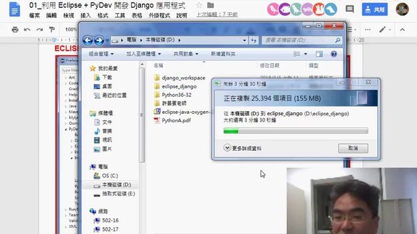Open the 外掛程式 menu in Docs
Image resolution: width=417 pixels, height=234 pixels.
159,16
